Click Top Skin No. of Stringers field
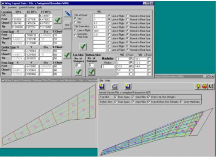Image resolution: width=216 pixels, height=157 pixels. coord(78,65)
